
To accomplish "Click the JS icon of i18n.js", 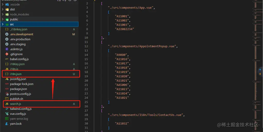I will coord(7,69).
